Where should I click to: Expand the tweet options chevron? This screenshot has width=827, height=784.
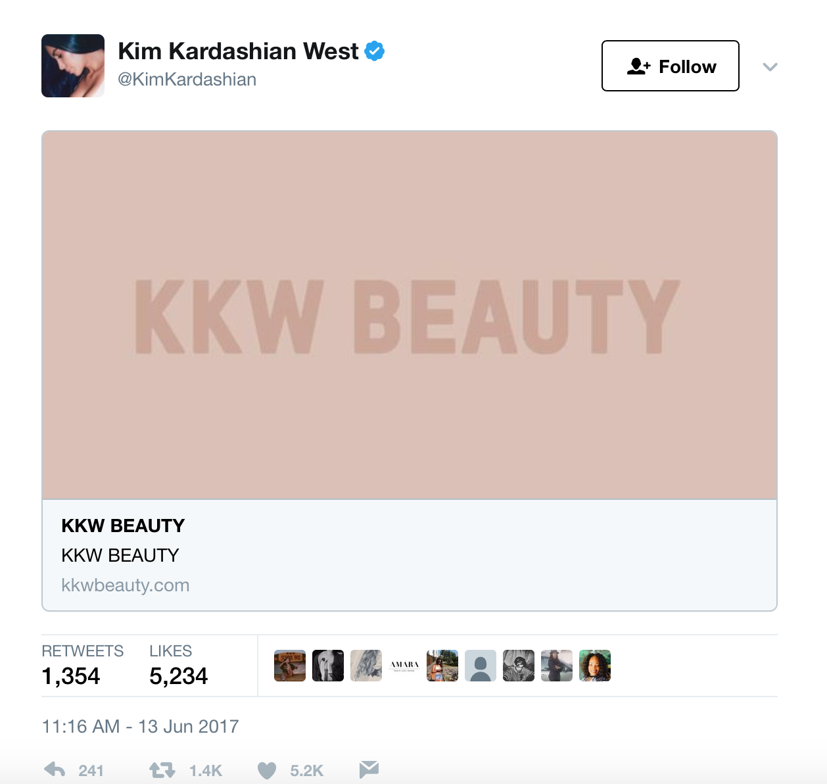[770, 66]
